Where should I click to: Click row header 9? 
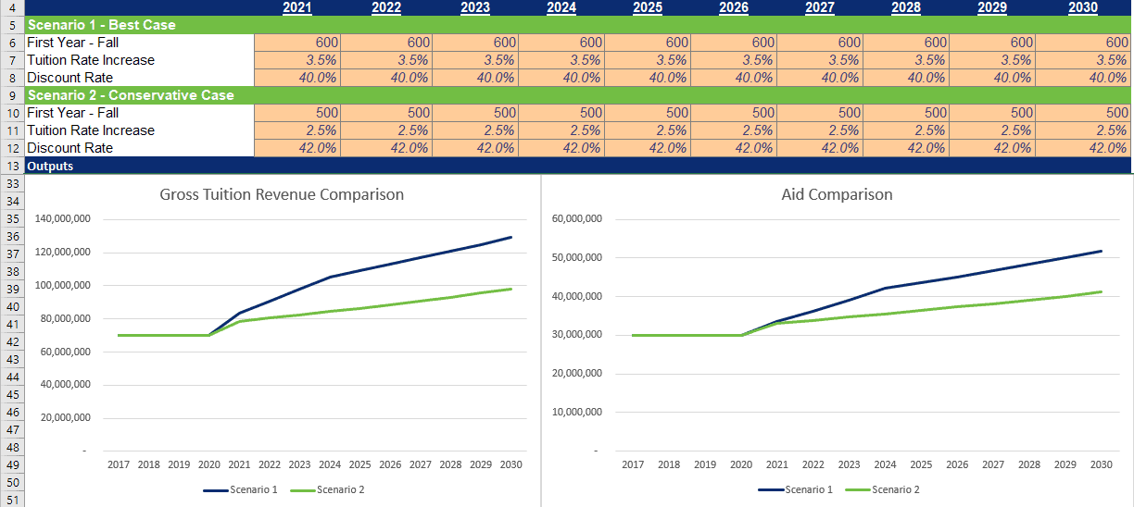pos(13,95)
